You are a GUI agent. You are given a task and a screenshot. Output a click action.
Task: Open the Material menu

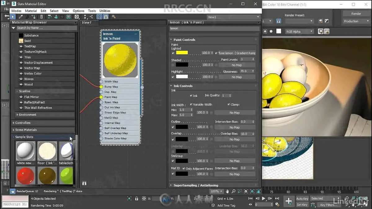(31, 11)
